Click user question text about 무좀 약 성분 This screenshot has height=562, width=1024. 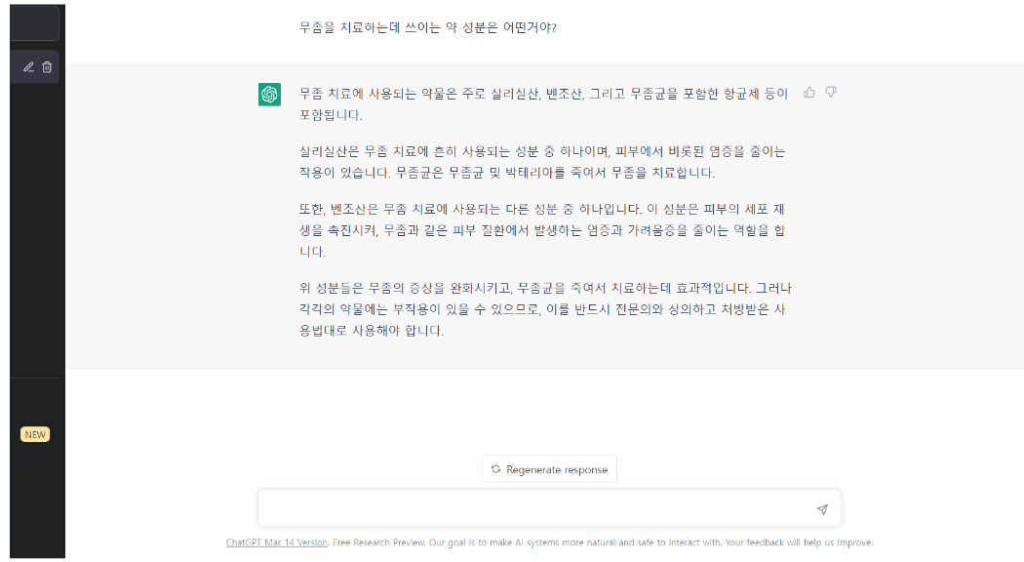click(428, 27)
